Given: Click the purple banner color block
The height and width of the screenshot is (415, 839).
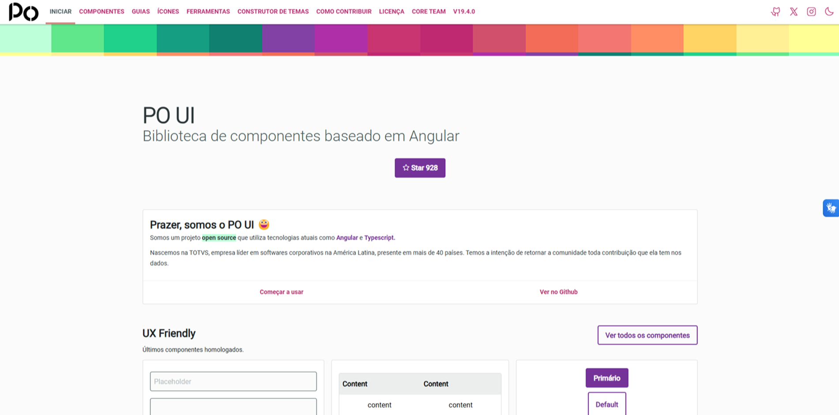Looking at the screenshot, I should click(288, 38).
